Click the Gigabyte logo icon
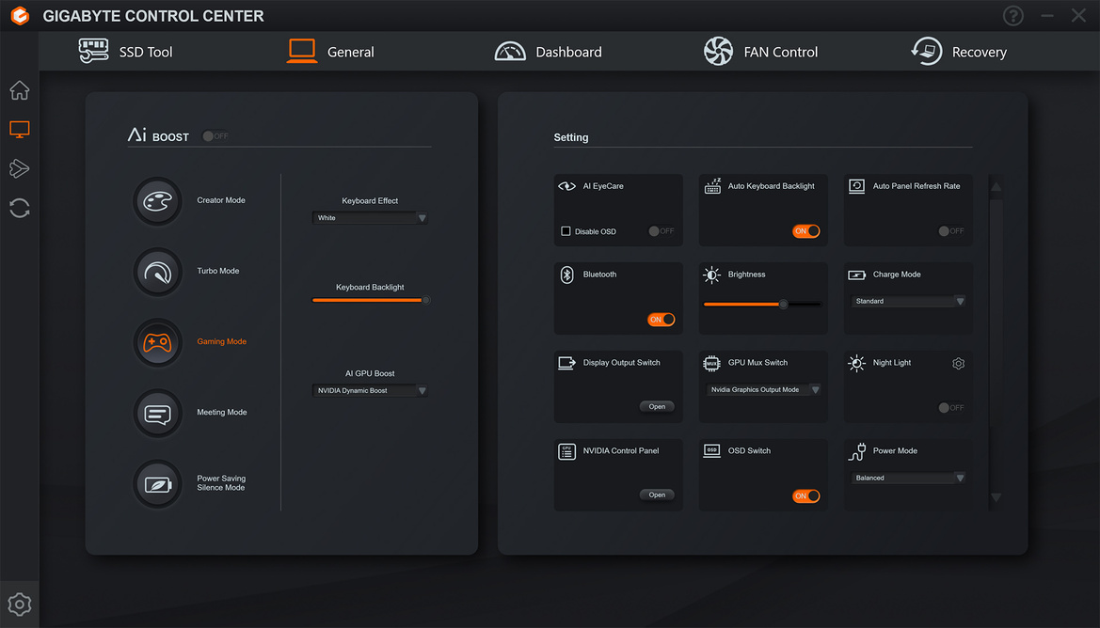The image size is (1100, 628). pos(20,15)
